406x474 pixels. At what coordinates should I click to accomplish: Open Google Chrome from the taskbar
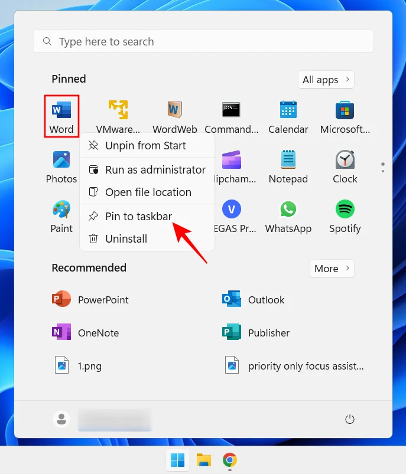pyautogui.click(x=230, y=460)
